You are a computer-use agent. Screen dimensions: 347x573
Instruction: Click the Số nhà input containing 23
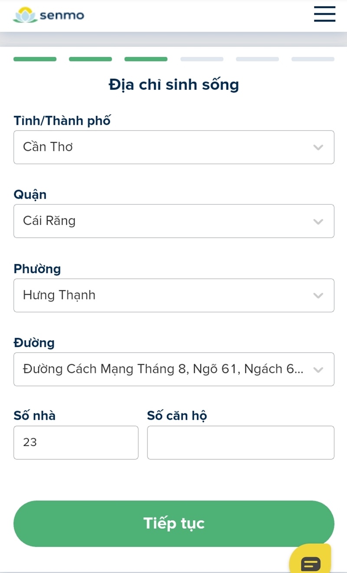(x=76, y=442)
